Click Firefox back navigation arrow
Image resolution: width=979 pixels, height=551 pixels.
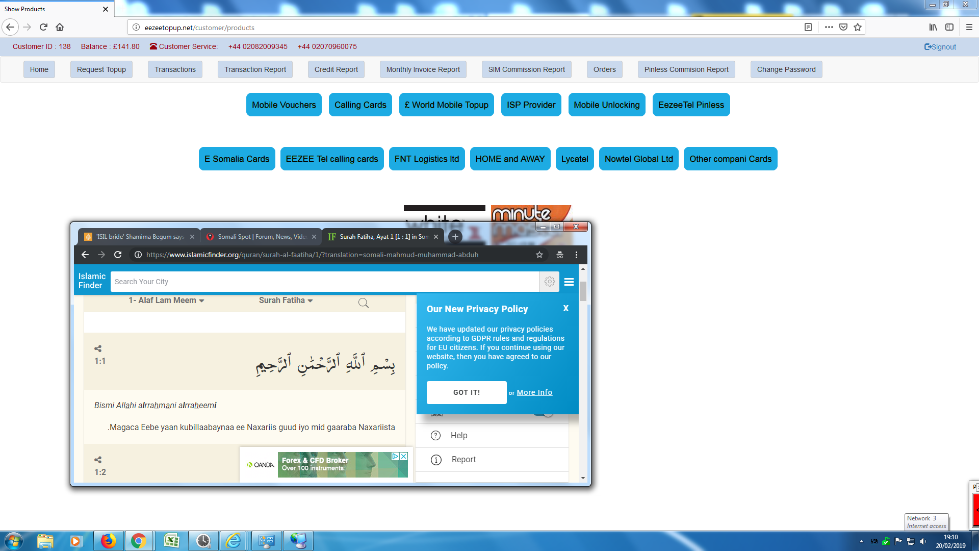[10, 27]
